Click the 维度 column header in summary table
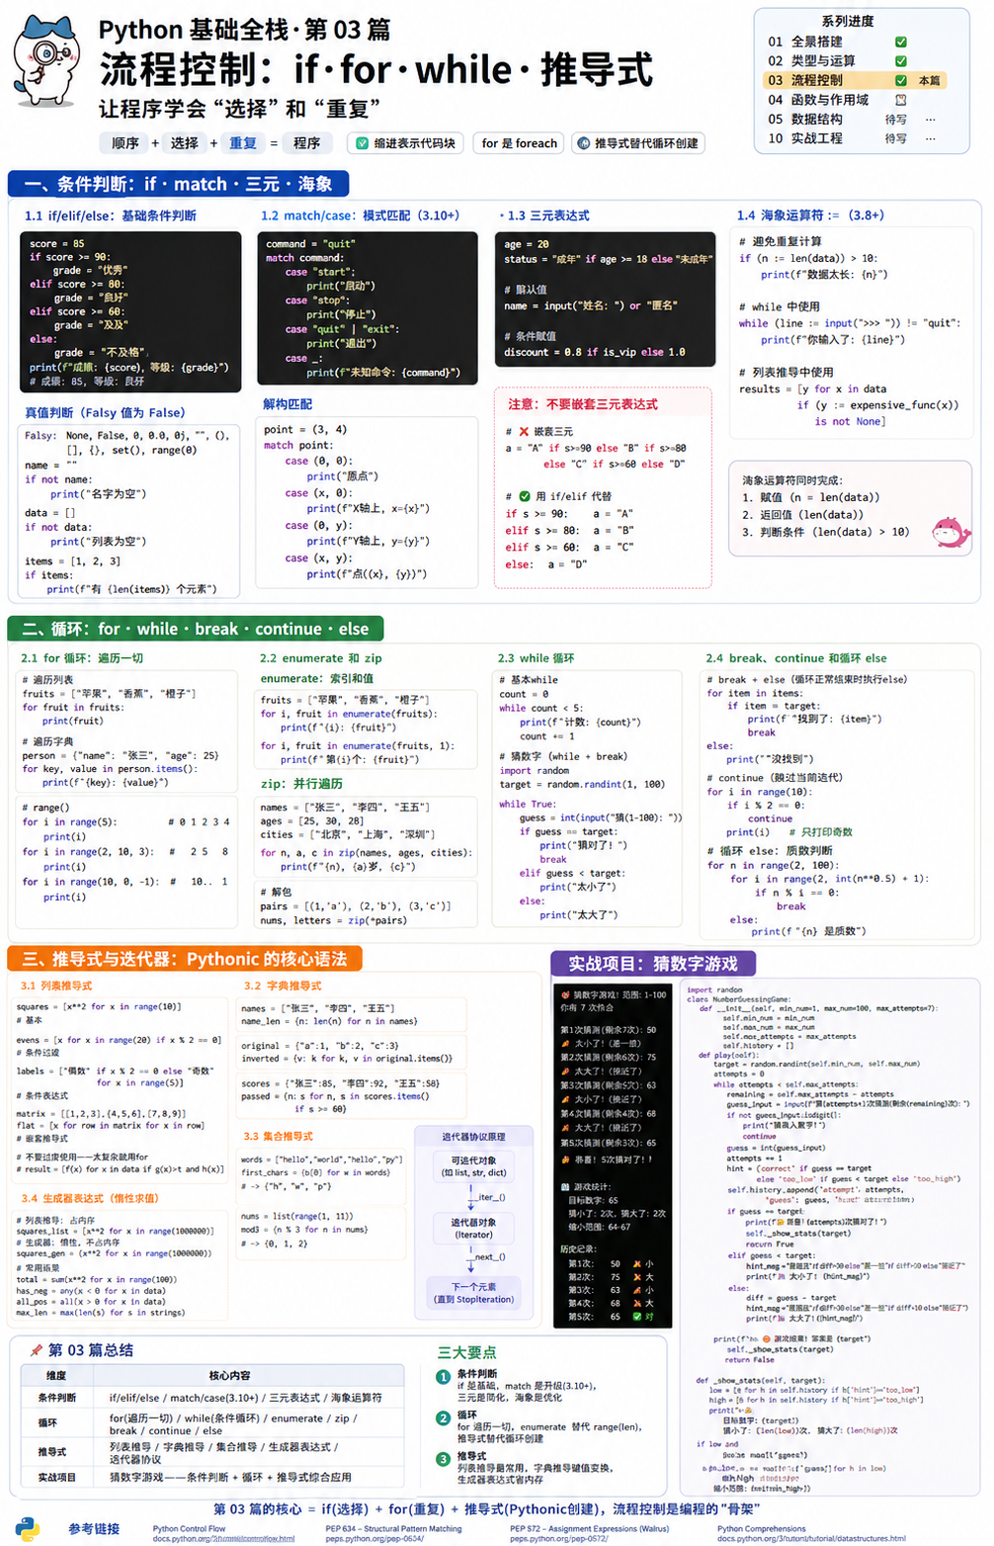The width and height of the screenshot is (994, 1546). [x=56, y=1375]
